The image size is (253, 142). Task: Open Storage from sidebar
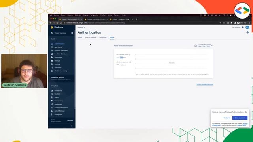point(57,61)
